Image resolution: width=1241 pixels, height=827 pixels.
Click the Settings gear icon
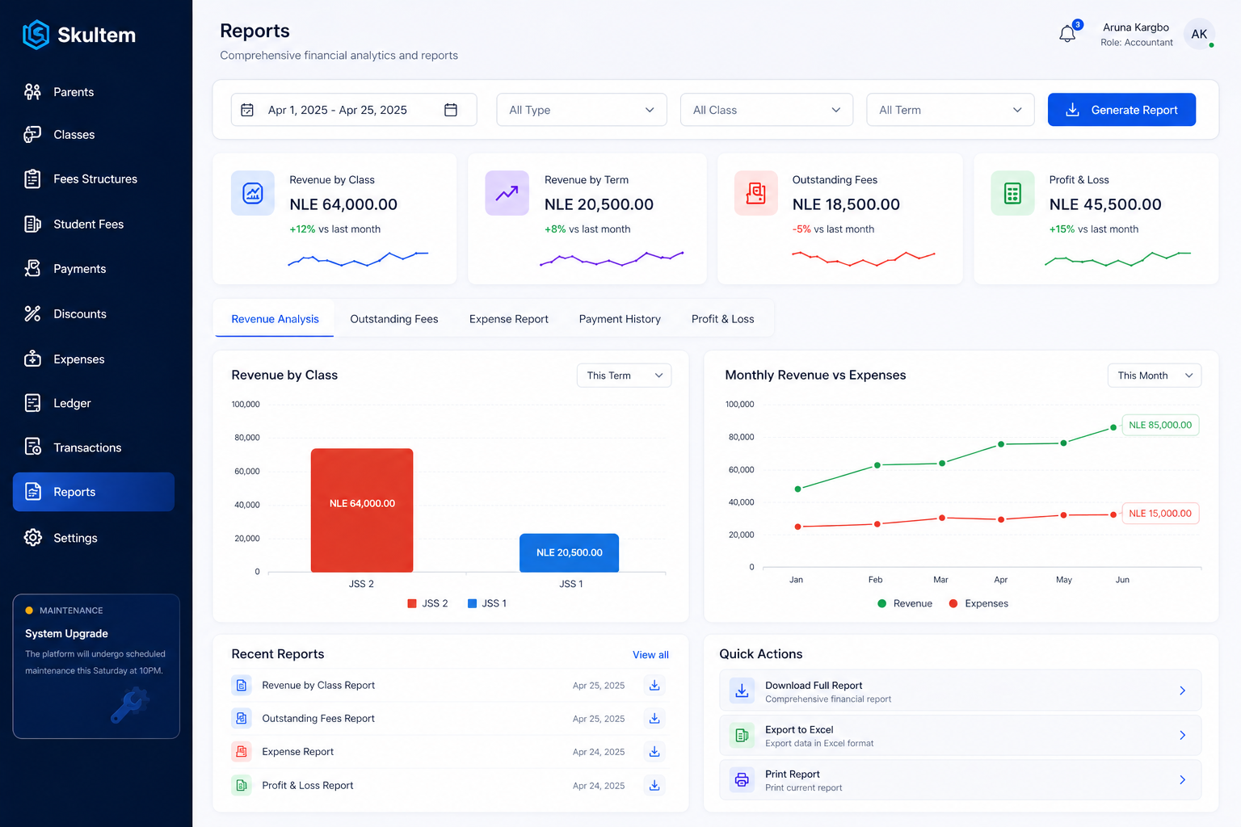[x=32, y=538]
